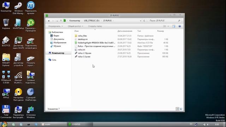Sort by Имя column header
This screenshot has height=127, width=226.
tap(76, 31)
